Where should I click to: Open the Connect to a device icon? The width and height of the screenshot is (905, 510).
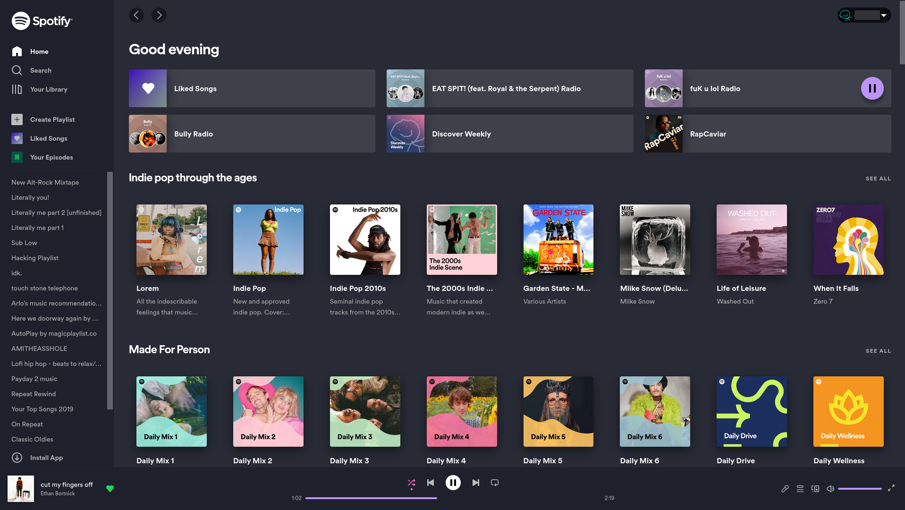click(815, 489)
